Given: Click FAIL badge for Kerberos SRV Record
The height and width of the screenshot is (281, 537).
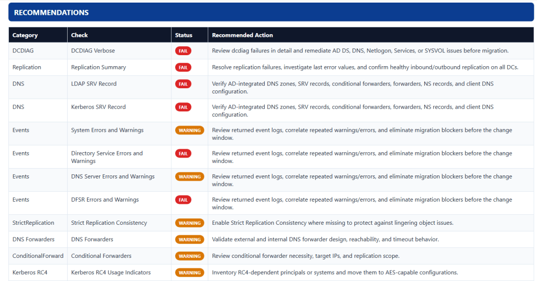Looking at the screenshot, I should pyautogui.click(x=183, y=107).
